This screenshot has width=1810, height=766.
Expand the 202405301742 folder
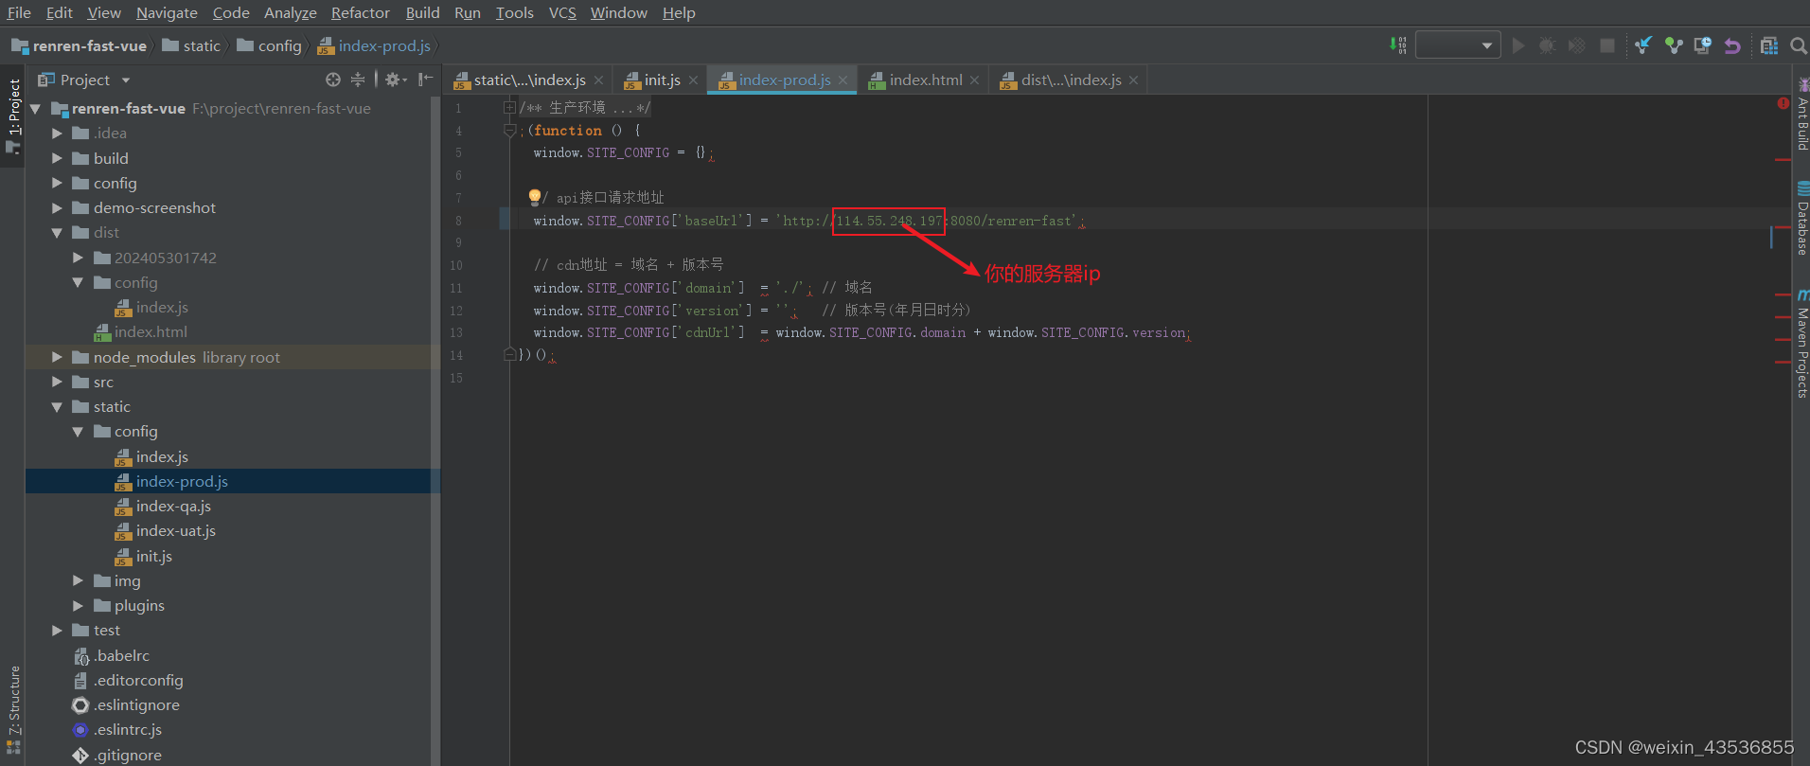point(78,258)
